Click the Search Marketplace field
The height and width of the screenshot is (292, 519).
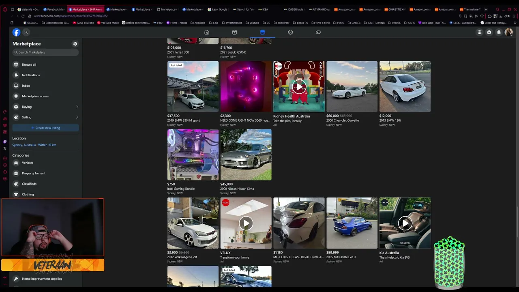click(45, 52)
